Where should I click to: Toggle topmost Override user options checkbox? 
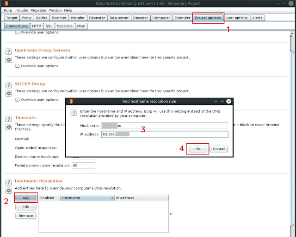(x=18, y=32)
